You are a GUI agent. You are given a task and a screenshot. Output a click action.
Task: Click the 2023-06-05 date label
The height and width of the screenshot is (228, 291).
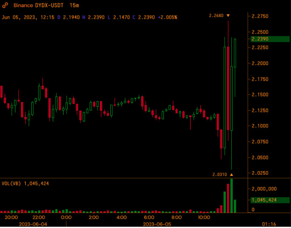click(157, 224)
